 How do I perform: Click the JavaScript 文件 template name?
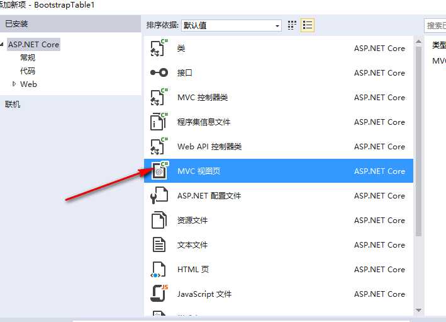(204, 294)
